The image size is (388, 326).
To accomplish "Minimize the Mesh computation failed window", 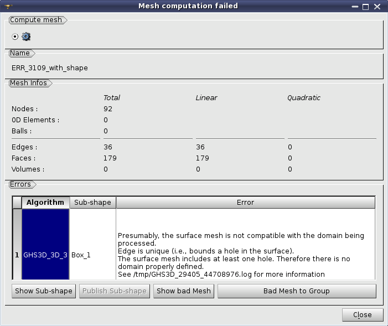I will [x=355, y=7].
